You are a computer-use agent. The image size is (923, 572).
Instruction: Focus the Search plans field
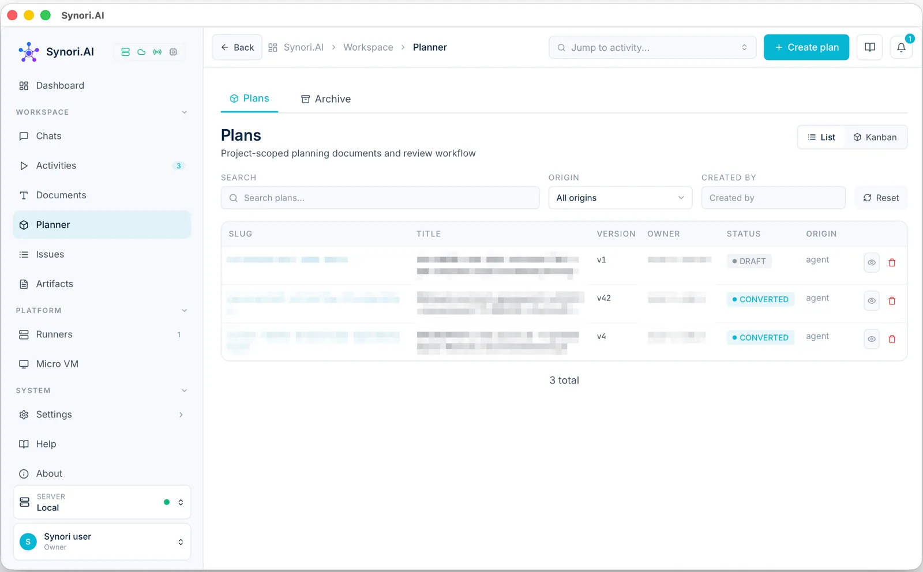coord(380,198)
